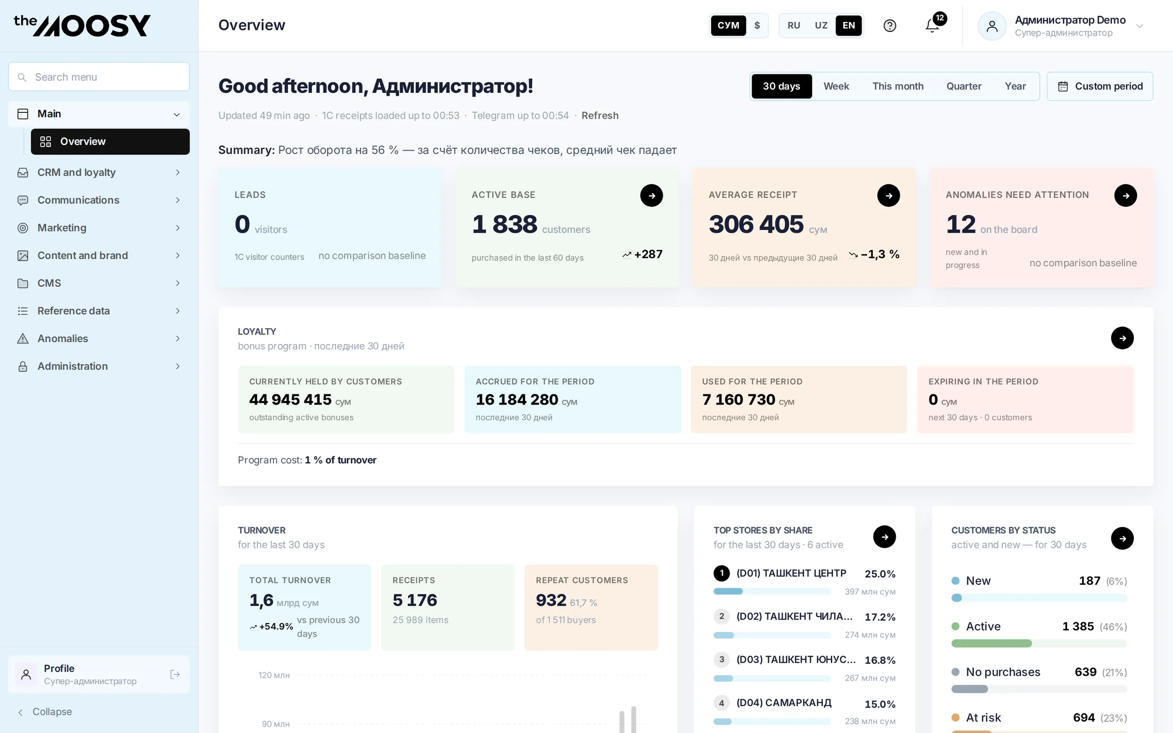
Task: Click the Администратор Demo user avatar icon
Action: point(992,26)
